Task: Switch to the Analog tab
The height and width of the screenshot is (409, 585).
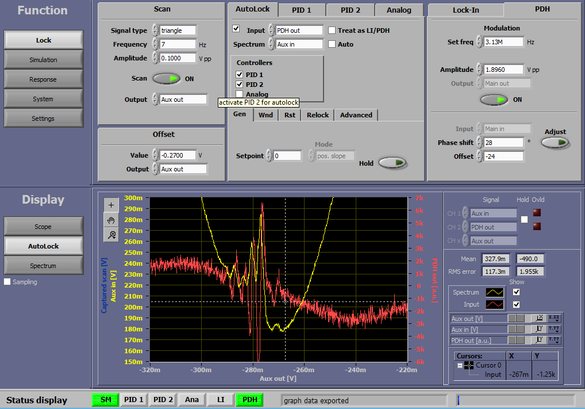Action: pos(399,10)
